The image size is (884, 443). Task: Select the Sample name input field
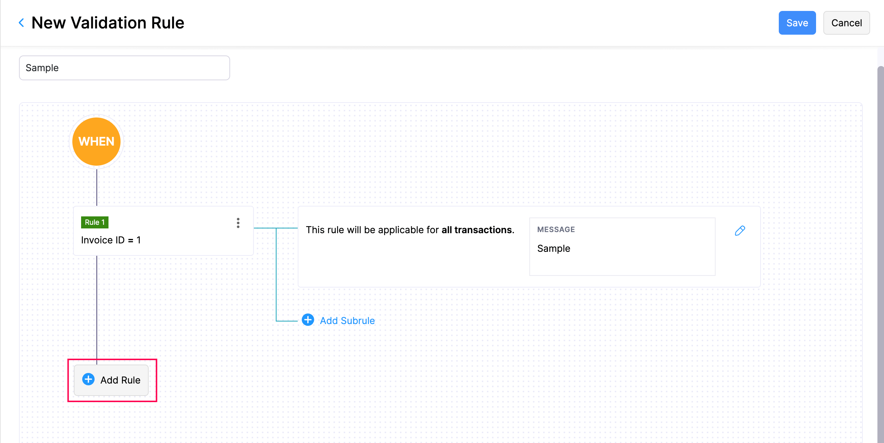125,68
